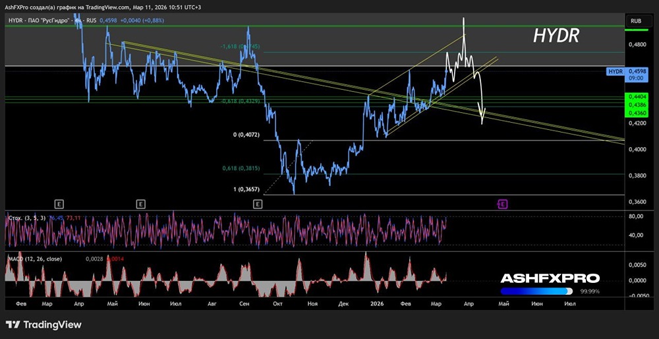Viewport: 659px width, 339px height.
Task: Click the MACD (12, 26, close) indicator label
Action: point(36,259)
